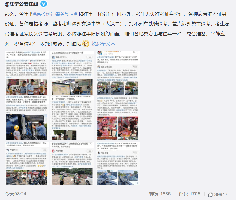Open middle-right thumbnail with red tables
This screenshot has height=200, width=236.
[x=117, y=118]
